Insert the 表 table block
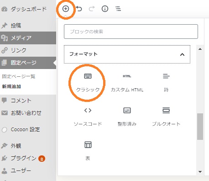This screenshot has height=181, width=209. coord(88,151)
